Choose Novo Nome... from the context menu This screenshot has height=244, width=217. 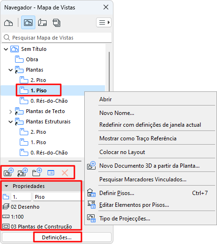(117, 113)
